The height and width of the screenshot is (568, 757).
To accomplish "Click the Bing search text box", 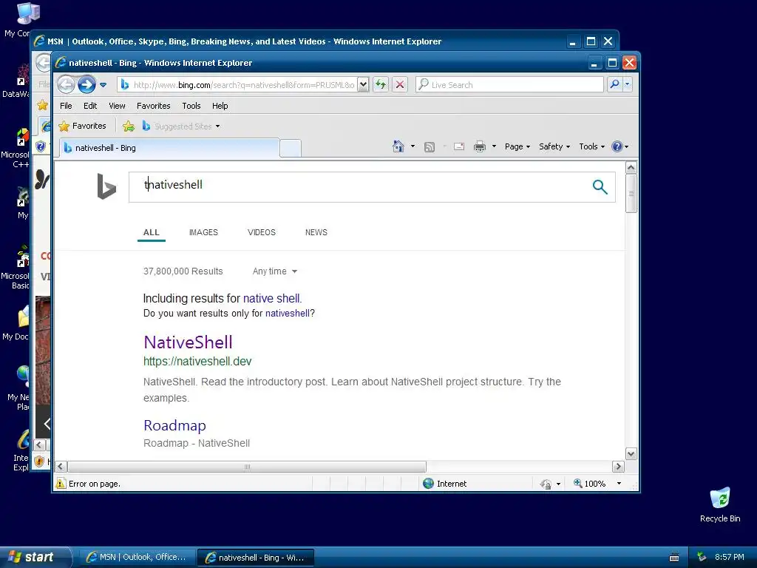I will [357, 187].
